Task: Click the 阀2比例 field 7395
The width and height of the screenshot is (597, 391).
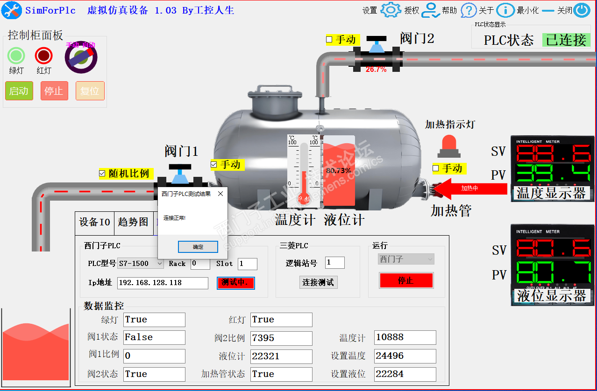Action: [281, 338]
